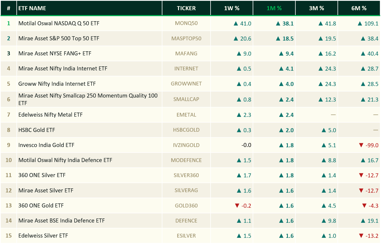Open Edelweiss Silver ETF entry
The height and width of the screenshot is (244, 381).
click(43, 236)
